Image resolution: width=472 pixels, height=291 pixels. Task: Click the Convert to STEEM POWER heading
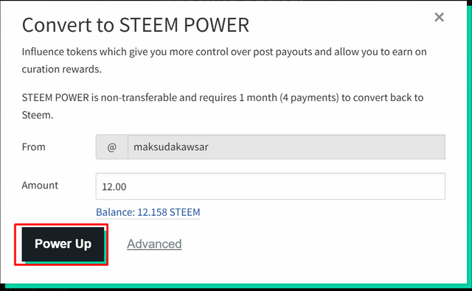coord(136,25)
